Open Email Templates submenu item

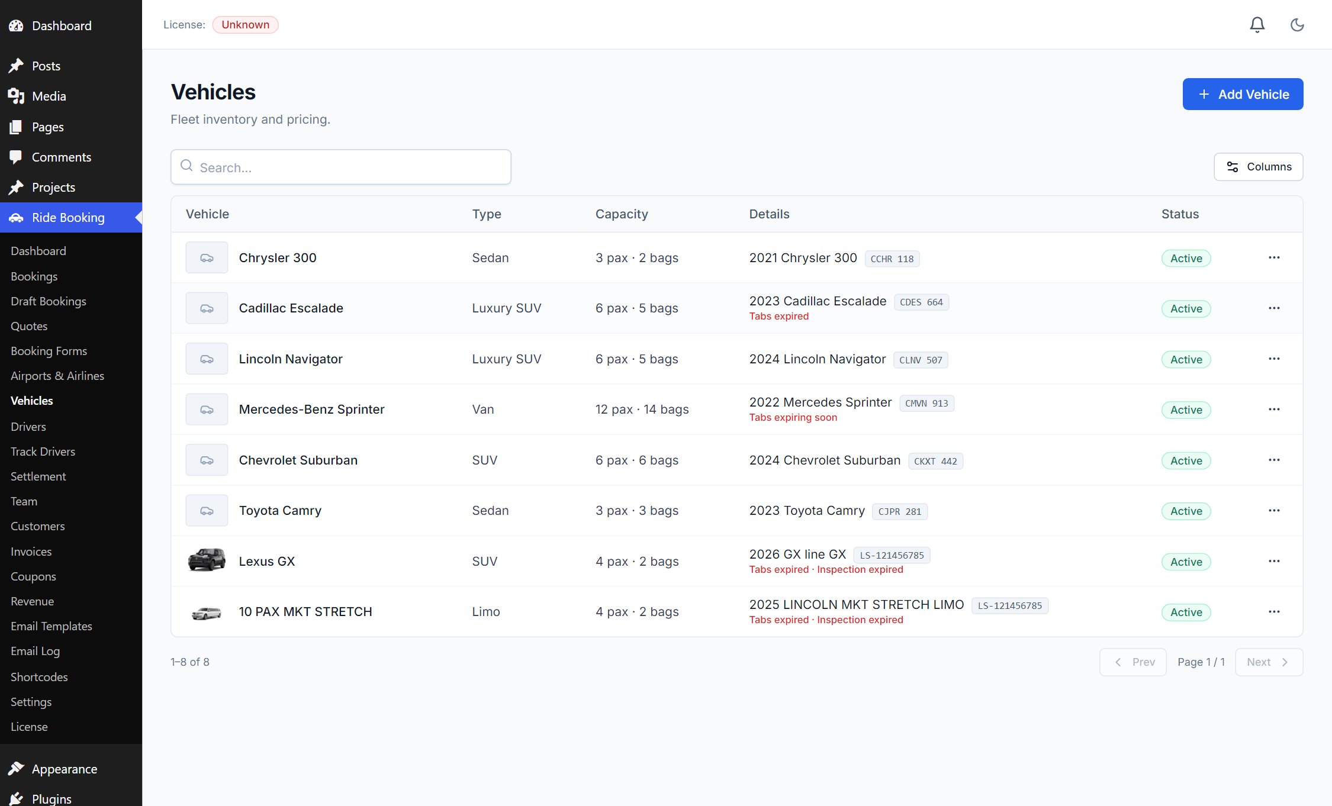52,626
